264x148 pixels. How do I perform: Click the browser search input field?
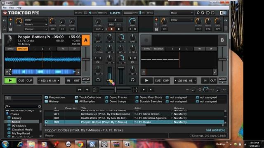coord(24,106)
